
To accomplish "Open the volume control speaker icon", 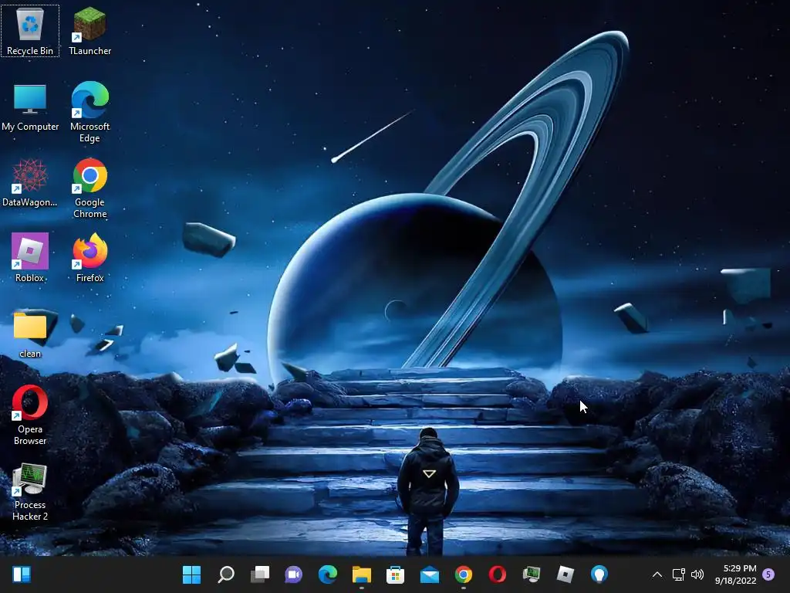I will click(x=697, y=574).
